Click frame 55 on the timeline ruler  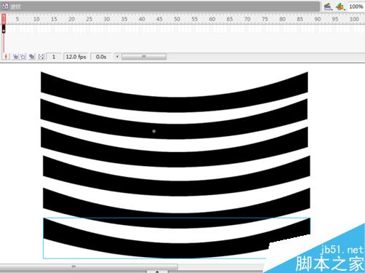[x=194, y=19]
